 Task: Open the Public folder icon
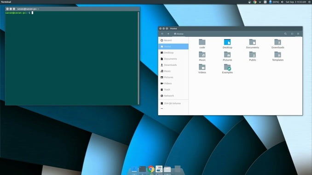tap(252, 56)
